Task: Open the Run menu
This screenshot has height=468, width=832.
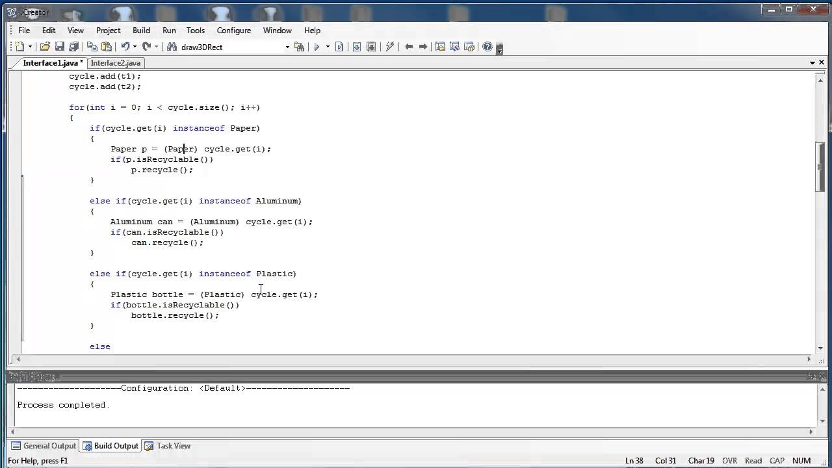Action: pos(169,31)
